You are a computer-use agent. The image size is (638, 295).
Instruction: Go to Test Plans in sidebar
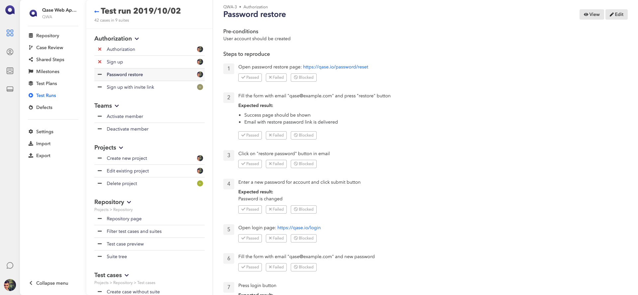(x=47, y=83)
